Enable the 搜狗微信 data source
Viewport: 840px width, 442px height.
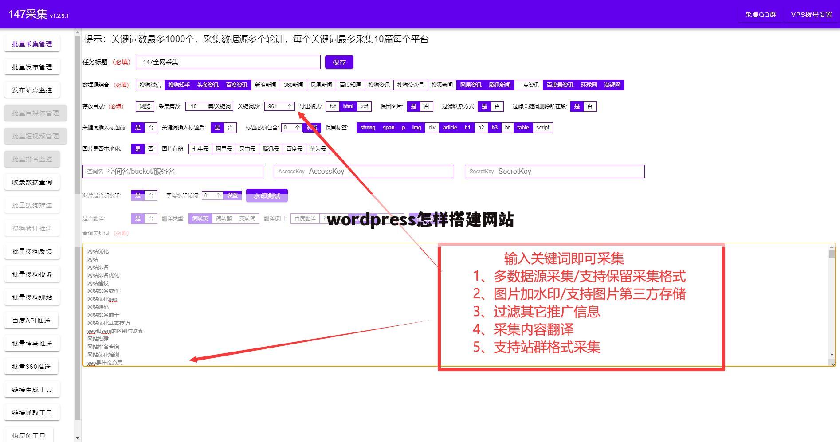149,85
